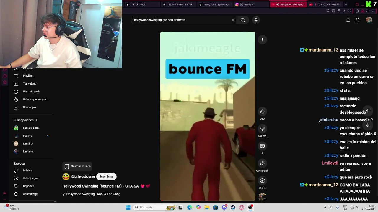Open the snapshot tool in browser toolbar
The image size is (378, 212).
point(333,11)
